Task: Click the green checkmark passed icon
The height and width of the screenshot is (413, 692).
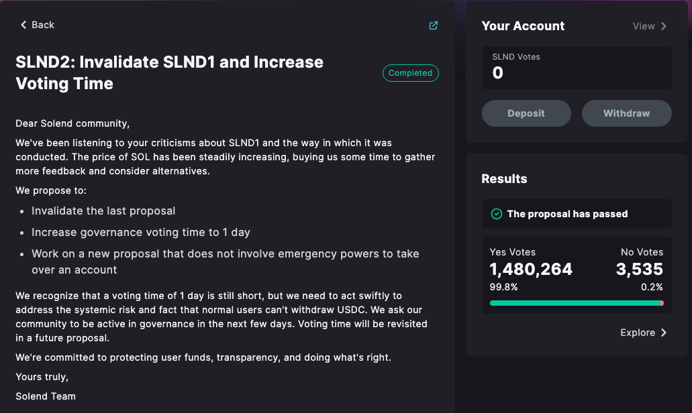Action: [497, 214]
